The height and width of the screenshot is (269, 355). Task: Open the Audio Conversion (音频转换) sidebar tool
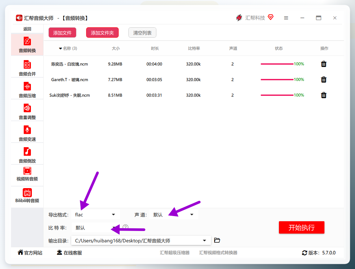(27, 45)
